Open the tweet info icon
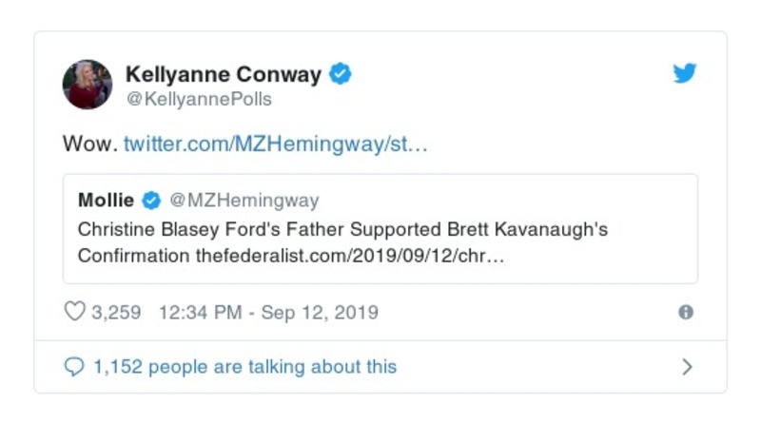The width and height of the screenshot is (761, 423). [685, 312]
